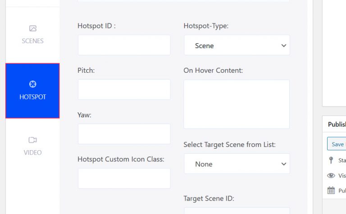Click the pin icon in Publish panel
The width and height of the screenshot is (346, 214).
331,160
